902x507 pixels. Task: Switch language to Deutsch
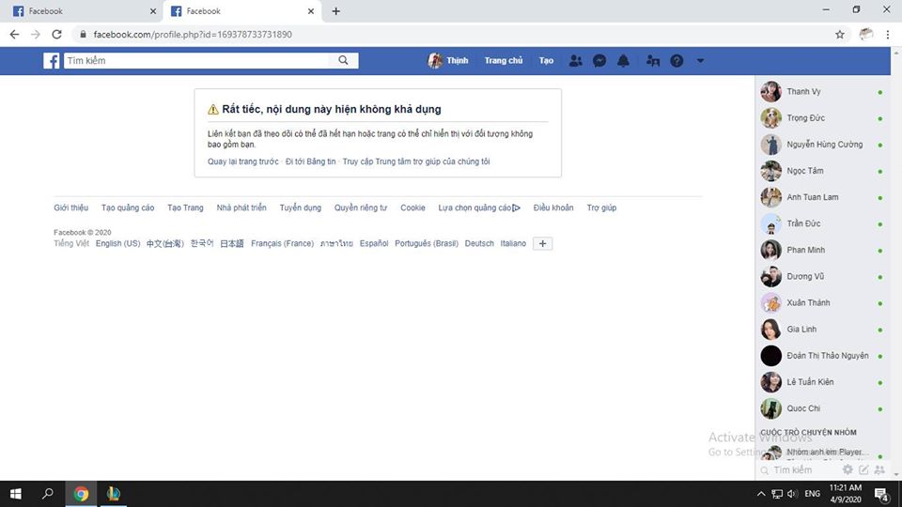(479, 244)
